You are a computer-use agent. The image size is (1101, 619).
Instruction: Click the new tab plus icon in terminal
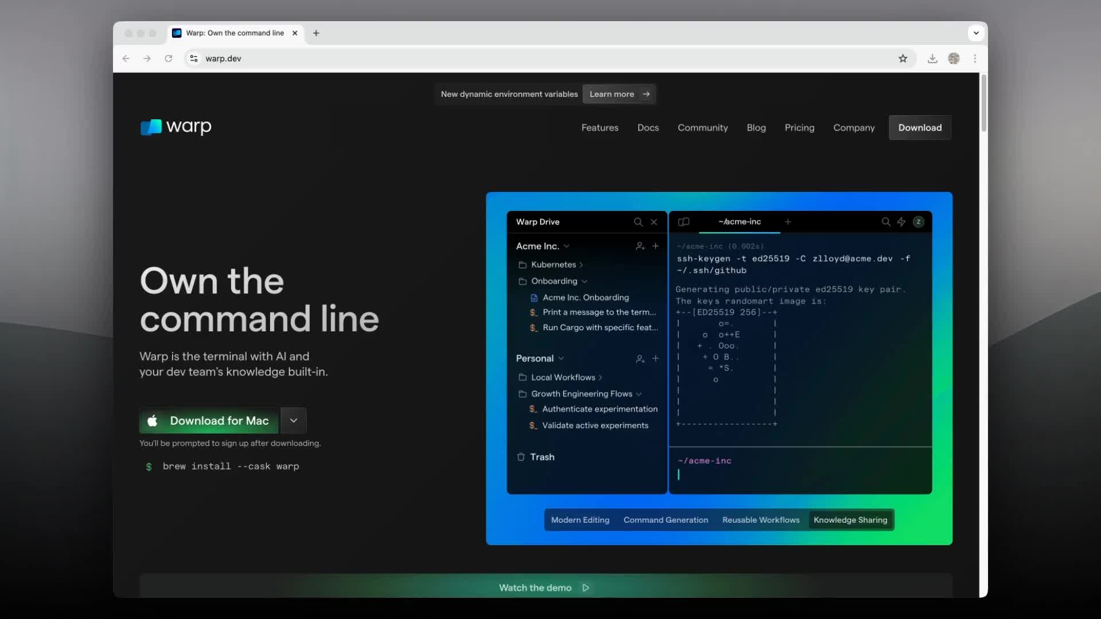point(788,221)
